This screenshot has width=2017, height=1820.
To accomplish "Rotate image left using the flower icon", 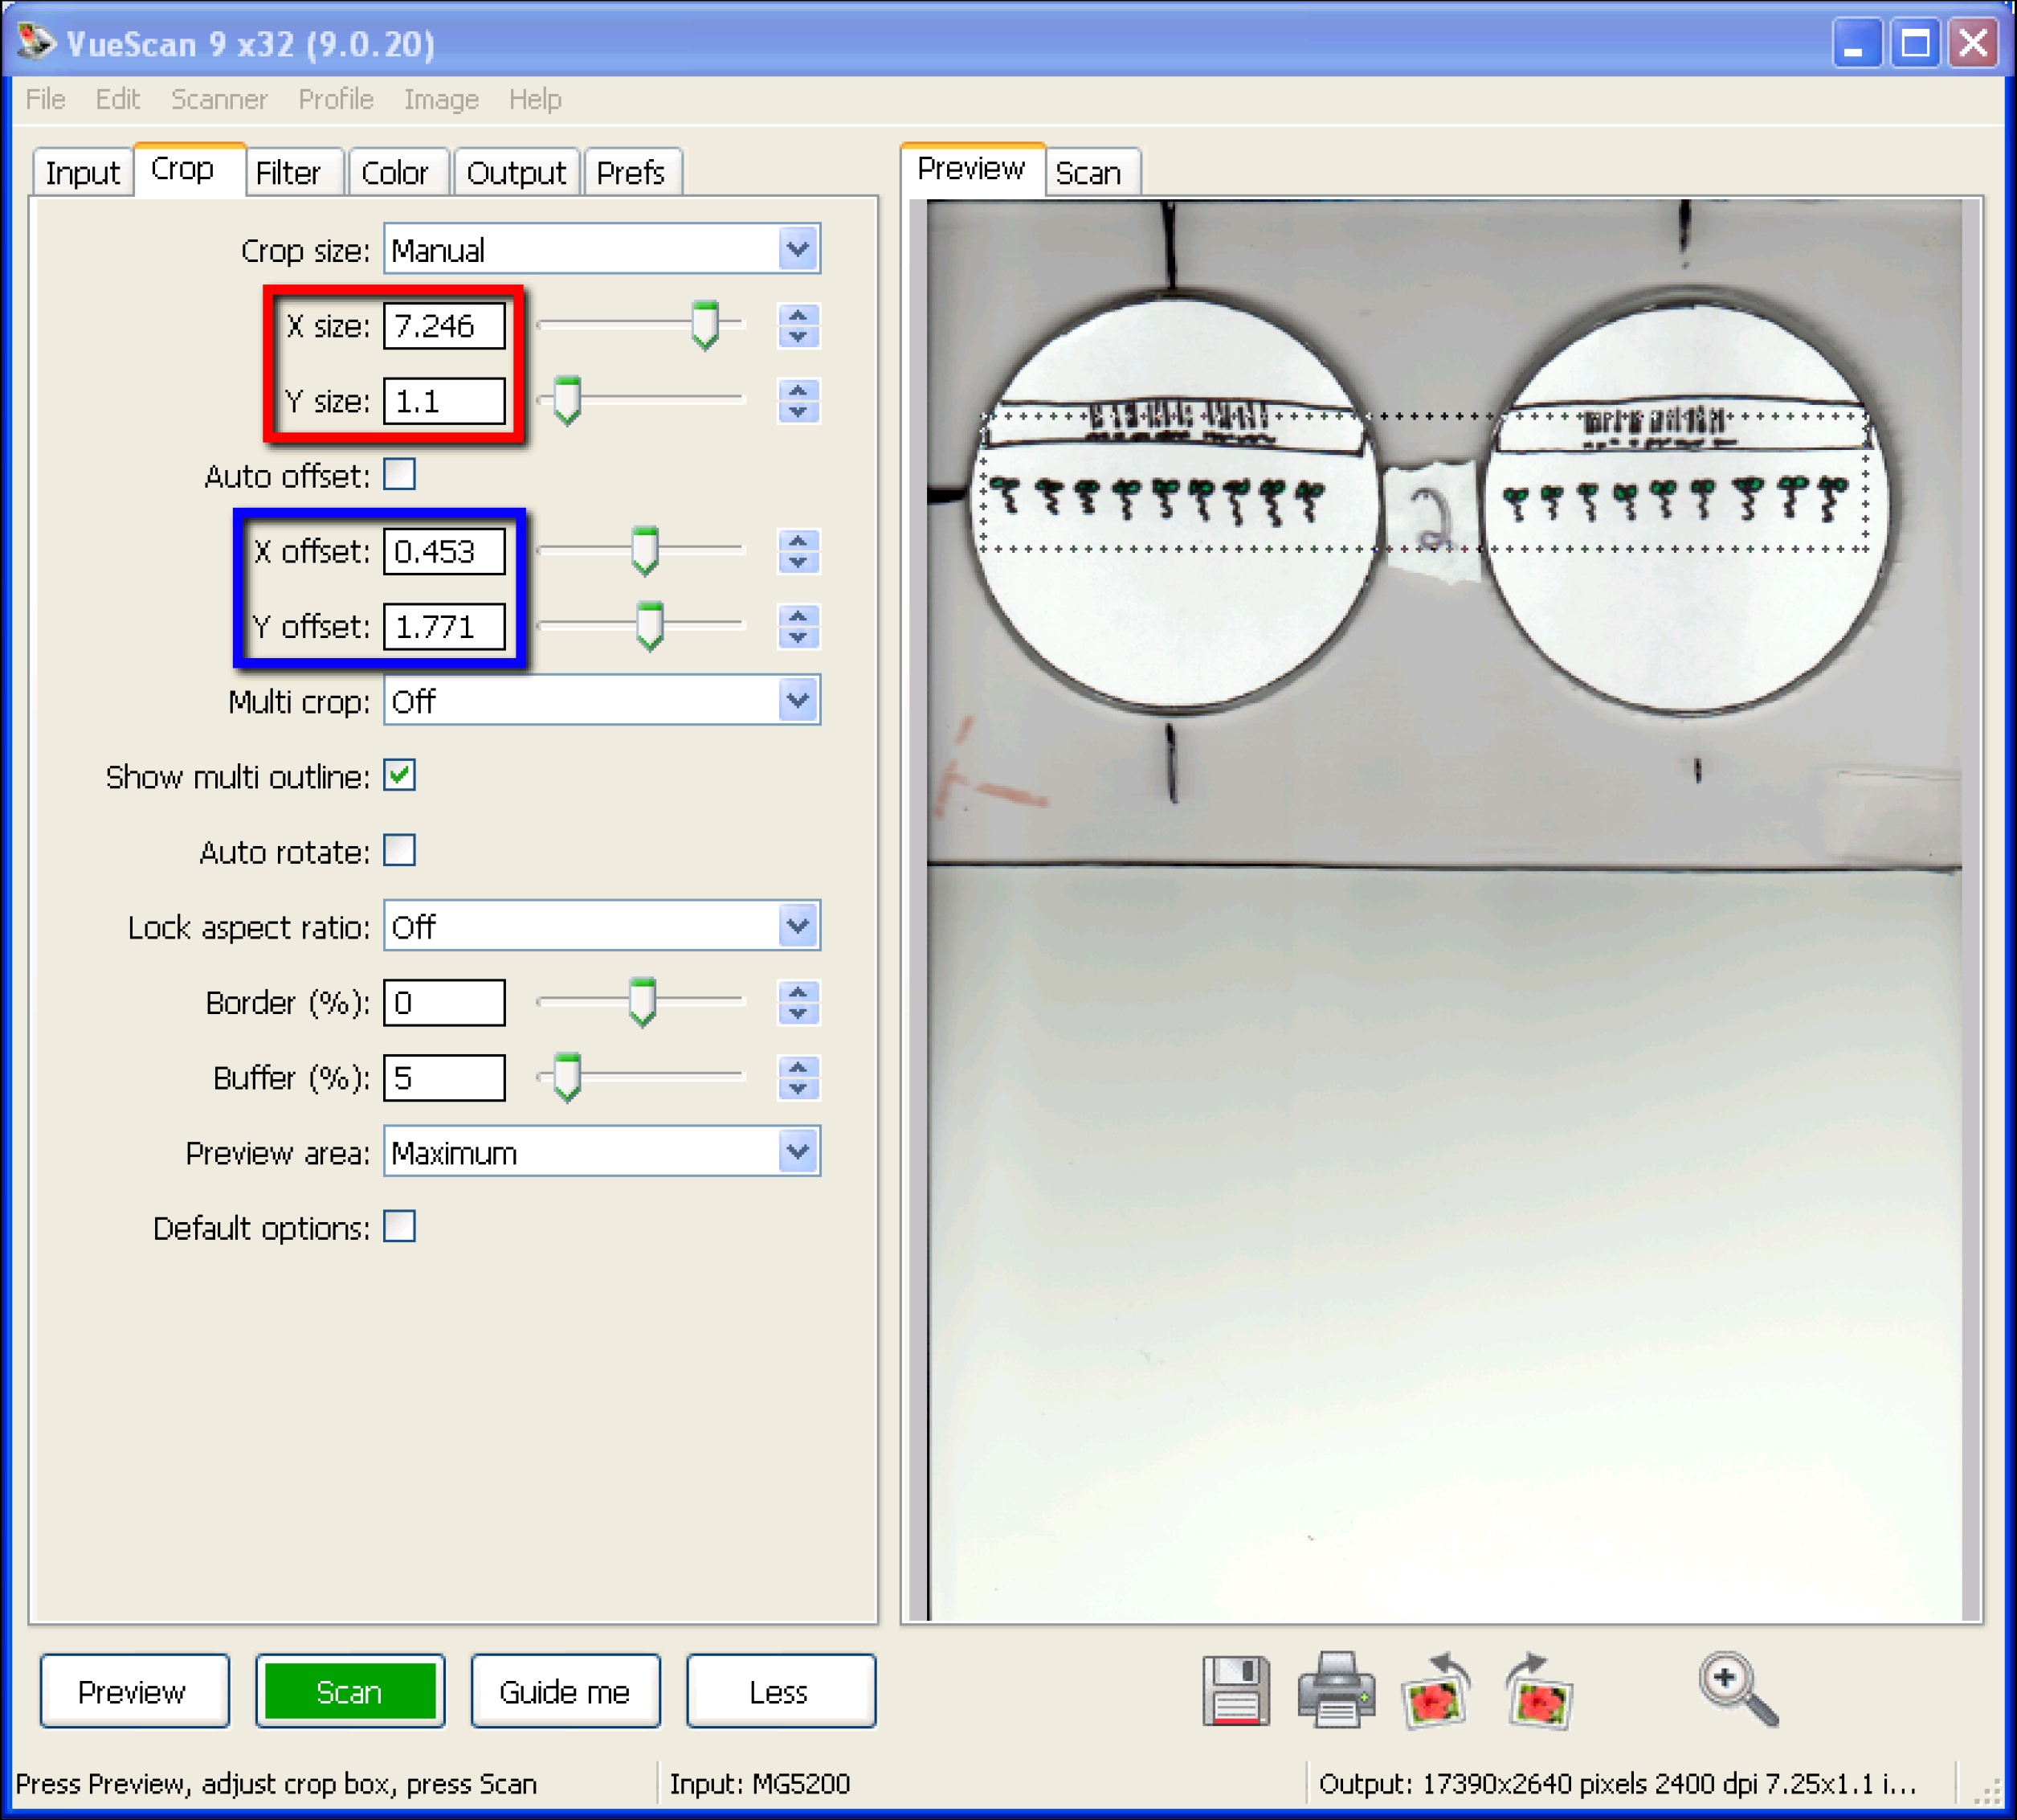I will pos(1436,1694).
